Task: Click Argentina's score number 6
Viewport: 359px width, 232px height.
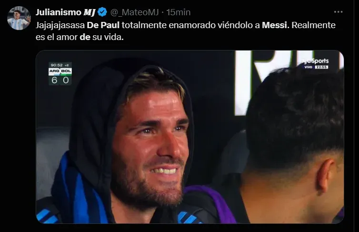Action: (x=54, y=81)
